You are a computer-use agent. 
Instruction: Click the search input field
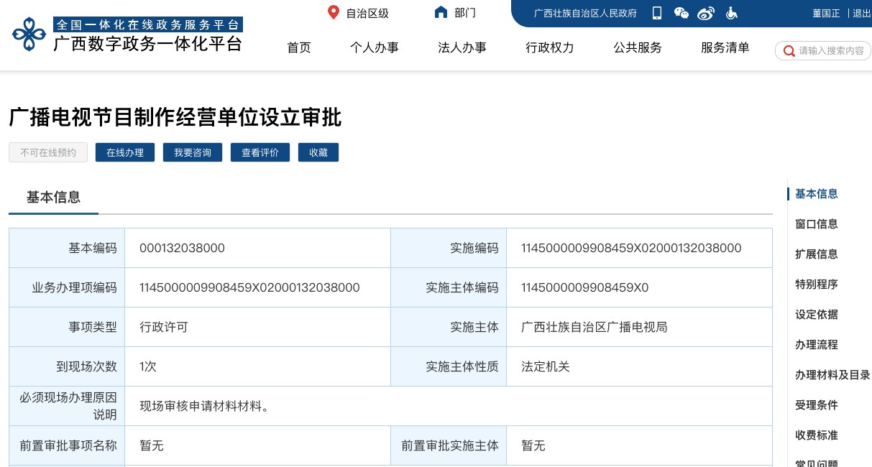[x=831, y=51]
